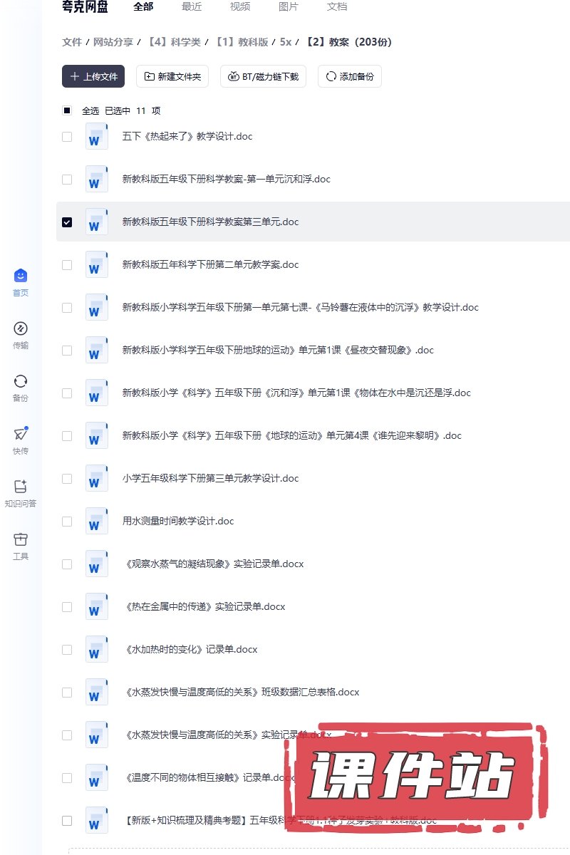The height and width of the screenshot is (855, 570).
Task: Click the 新建文件夹 button
Action: pyautogui.click(x=172, y=76)
